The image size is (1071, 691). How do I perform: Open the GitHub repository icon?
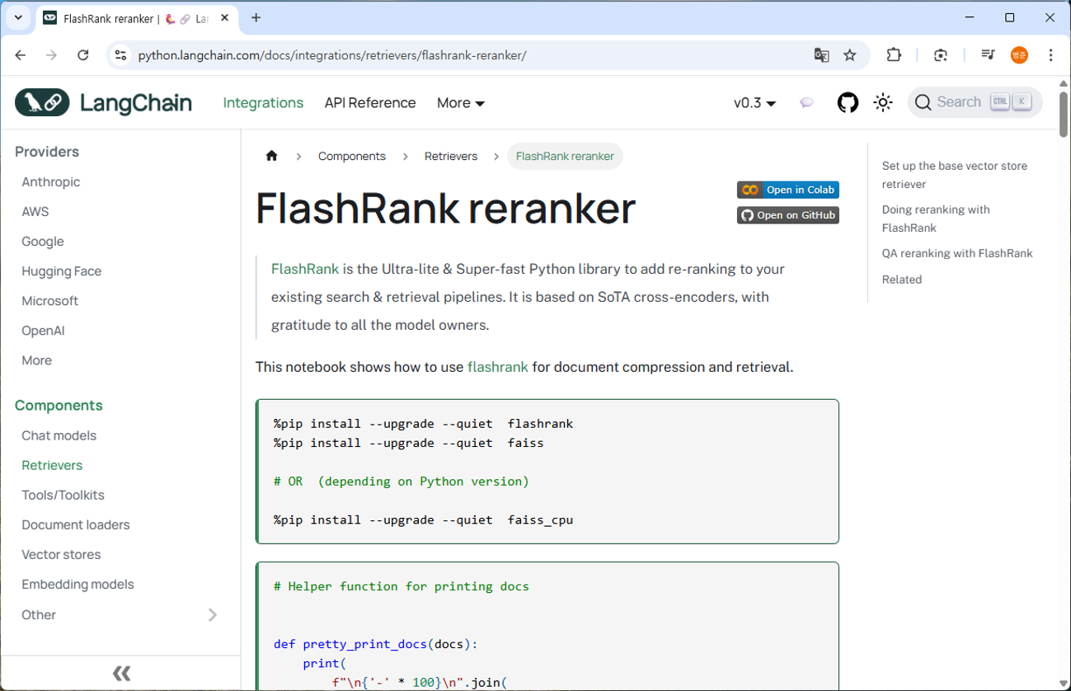[x=848, y=102]
